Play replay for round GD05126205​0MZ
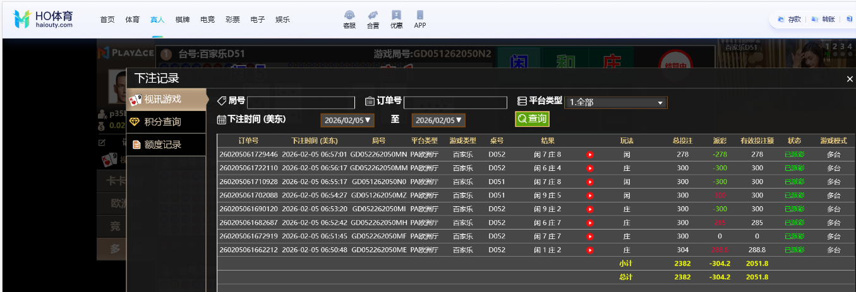This screenshot has height=292, width=856. [589, 196]
